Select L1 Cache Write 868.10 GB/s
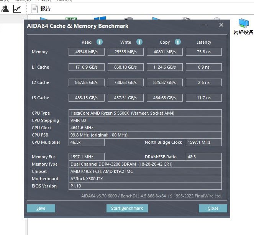The width and height of the screenshot is (254, 235). [126, 67]
